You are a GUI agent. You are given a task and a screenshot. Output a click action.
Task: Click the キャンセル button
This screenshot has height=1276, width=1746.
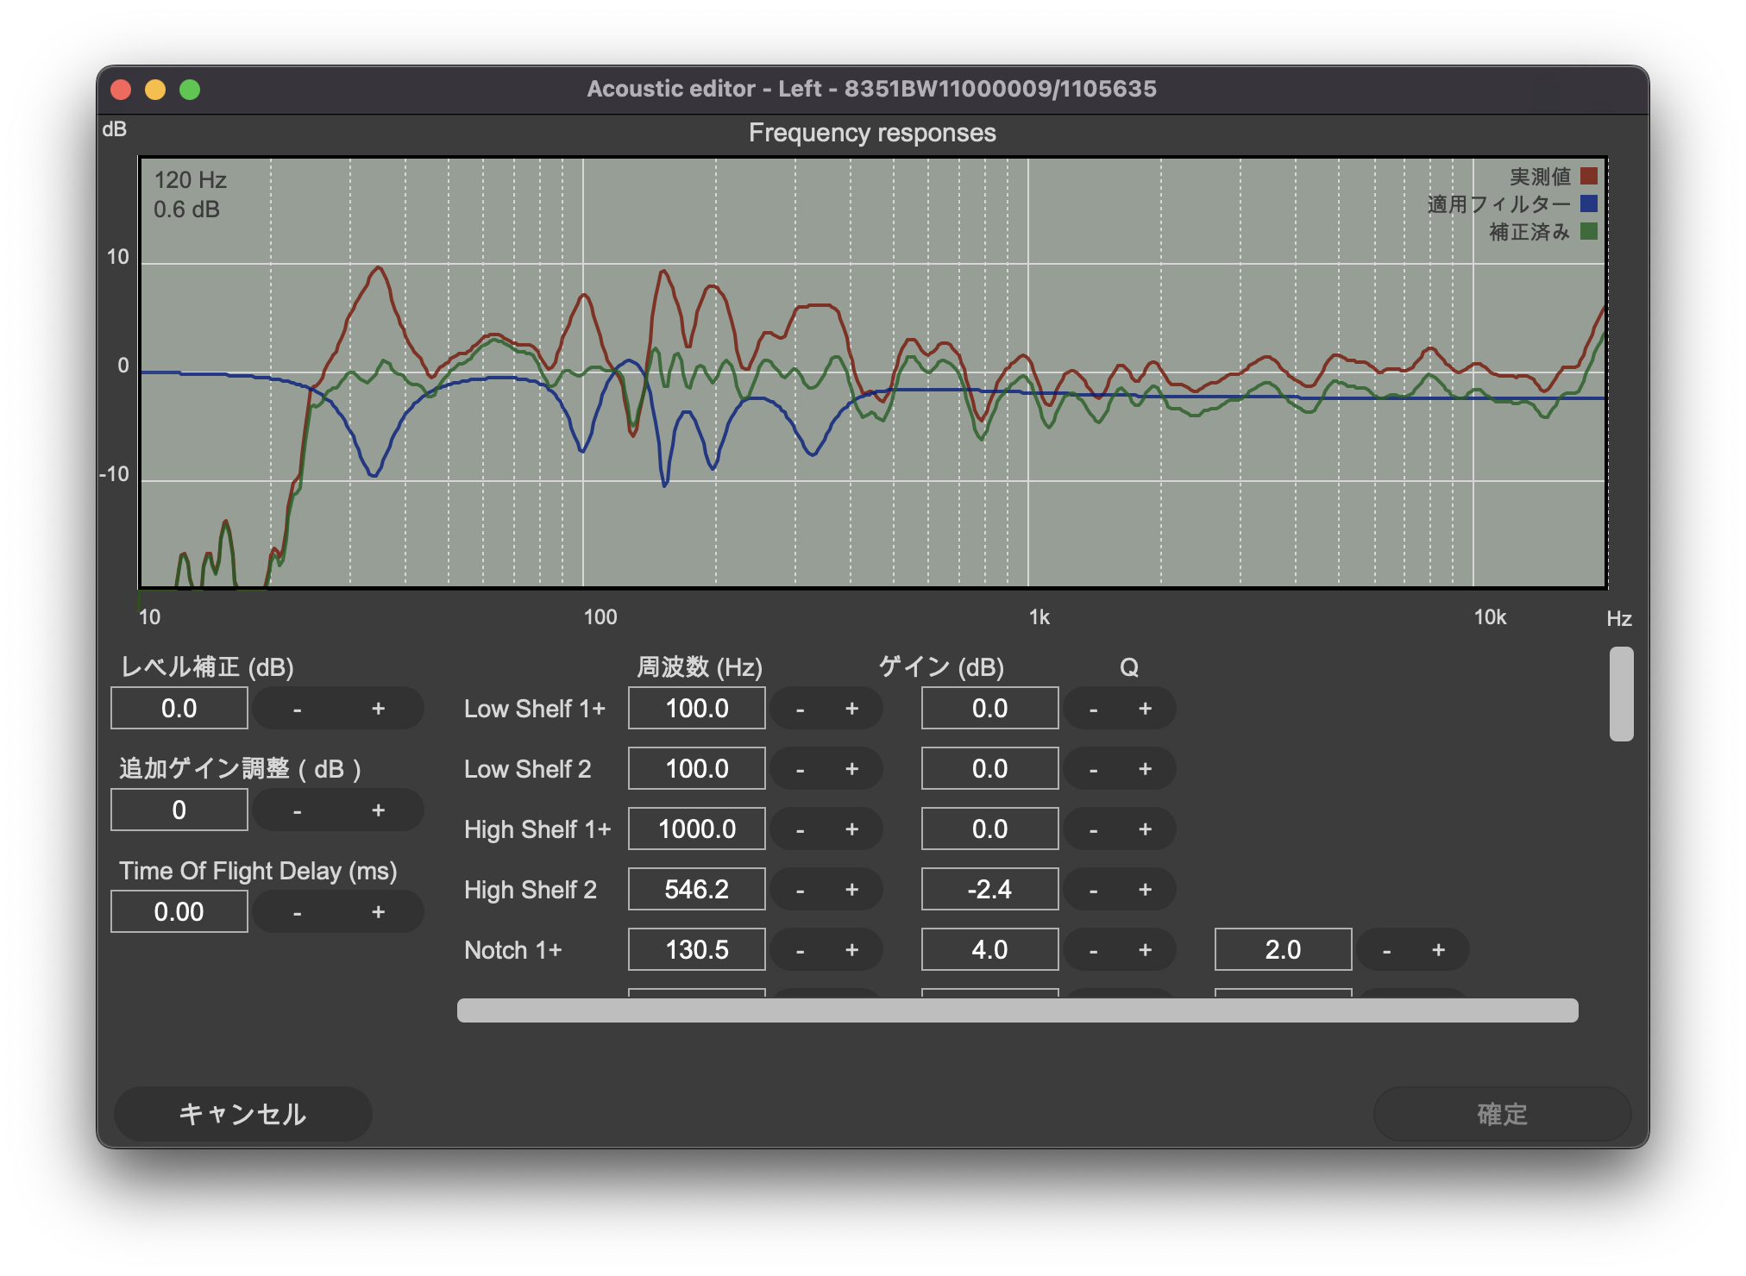[x=242, y=1114]
